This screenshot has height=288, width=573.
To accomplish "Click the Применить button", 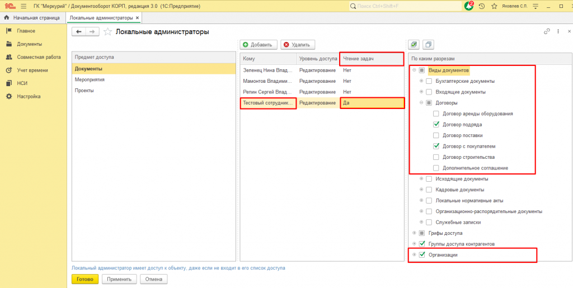I will pos(119,279).
